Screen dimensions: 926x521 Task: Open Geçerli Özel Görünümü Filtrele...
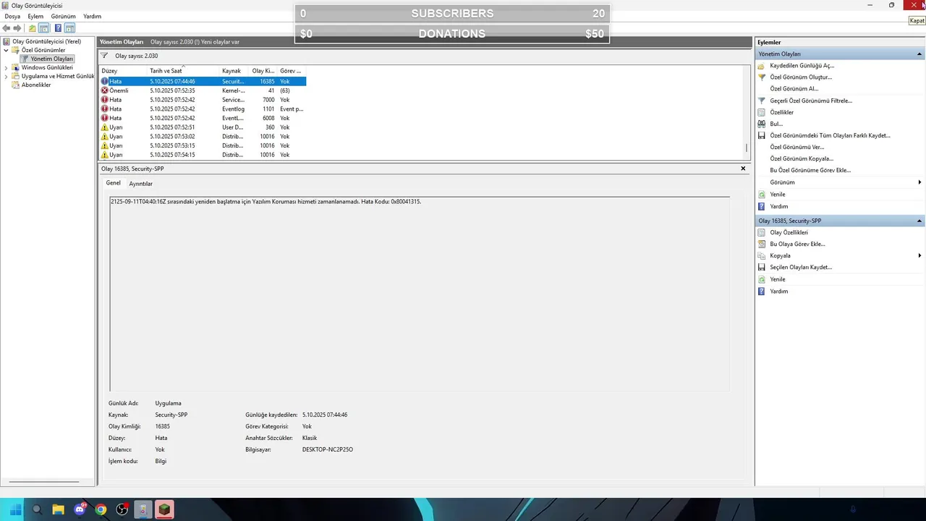tap(811, 101)
